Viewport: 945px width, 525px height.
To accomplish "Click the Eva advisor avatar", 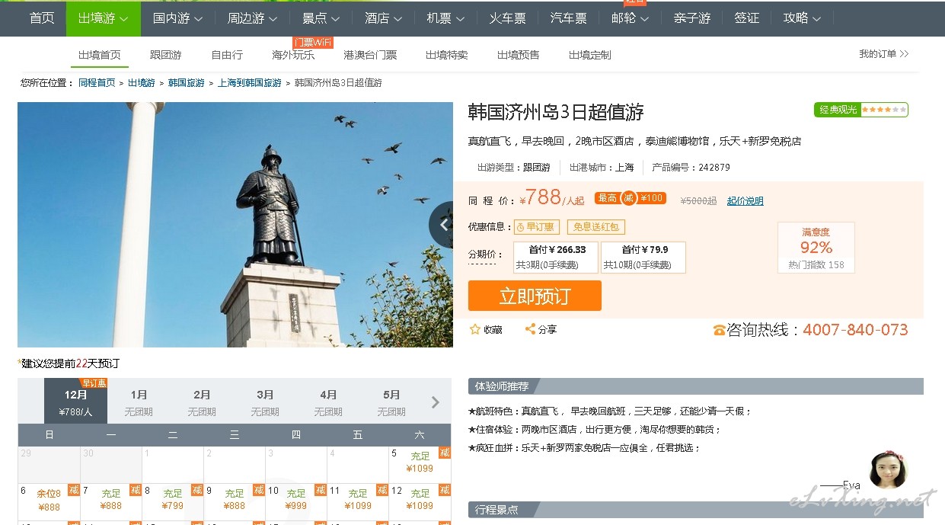I will (888, 470).
